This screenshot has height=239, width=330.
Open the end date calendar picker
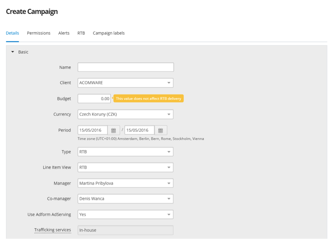point(160,130)
